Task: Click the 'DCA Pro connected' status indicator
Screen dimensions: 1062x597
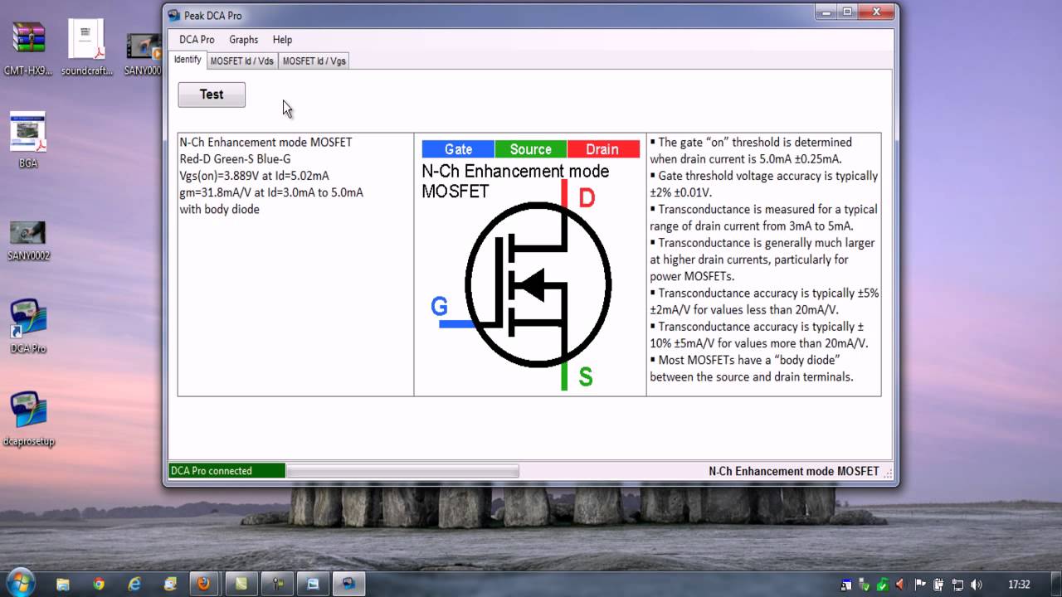Action: point(227,471)
